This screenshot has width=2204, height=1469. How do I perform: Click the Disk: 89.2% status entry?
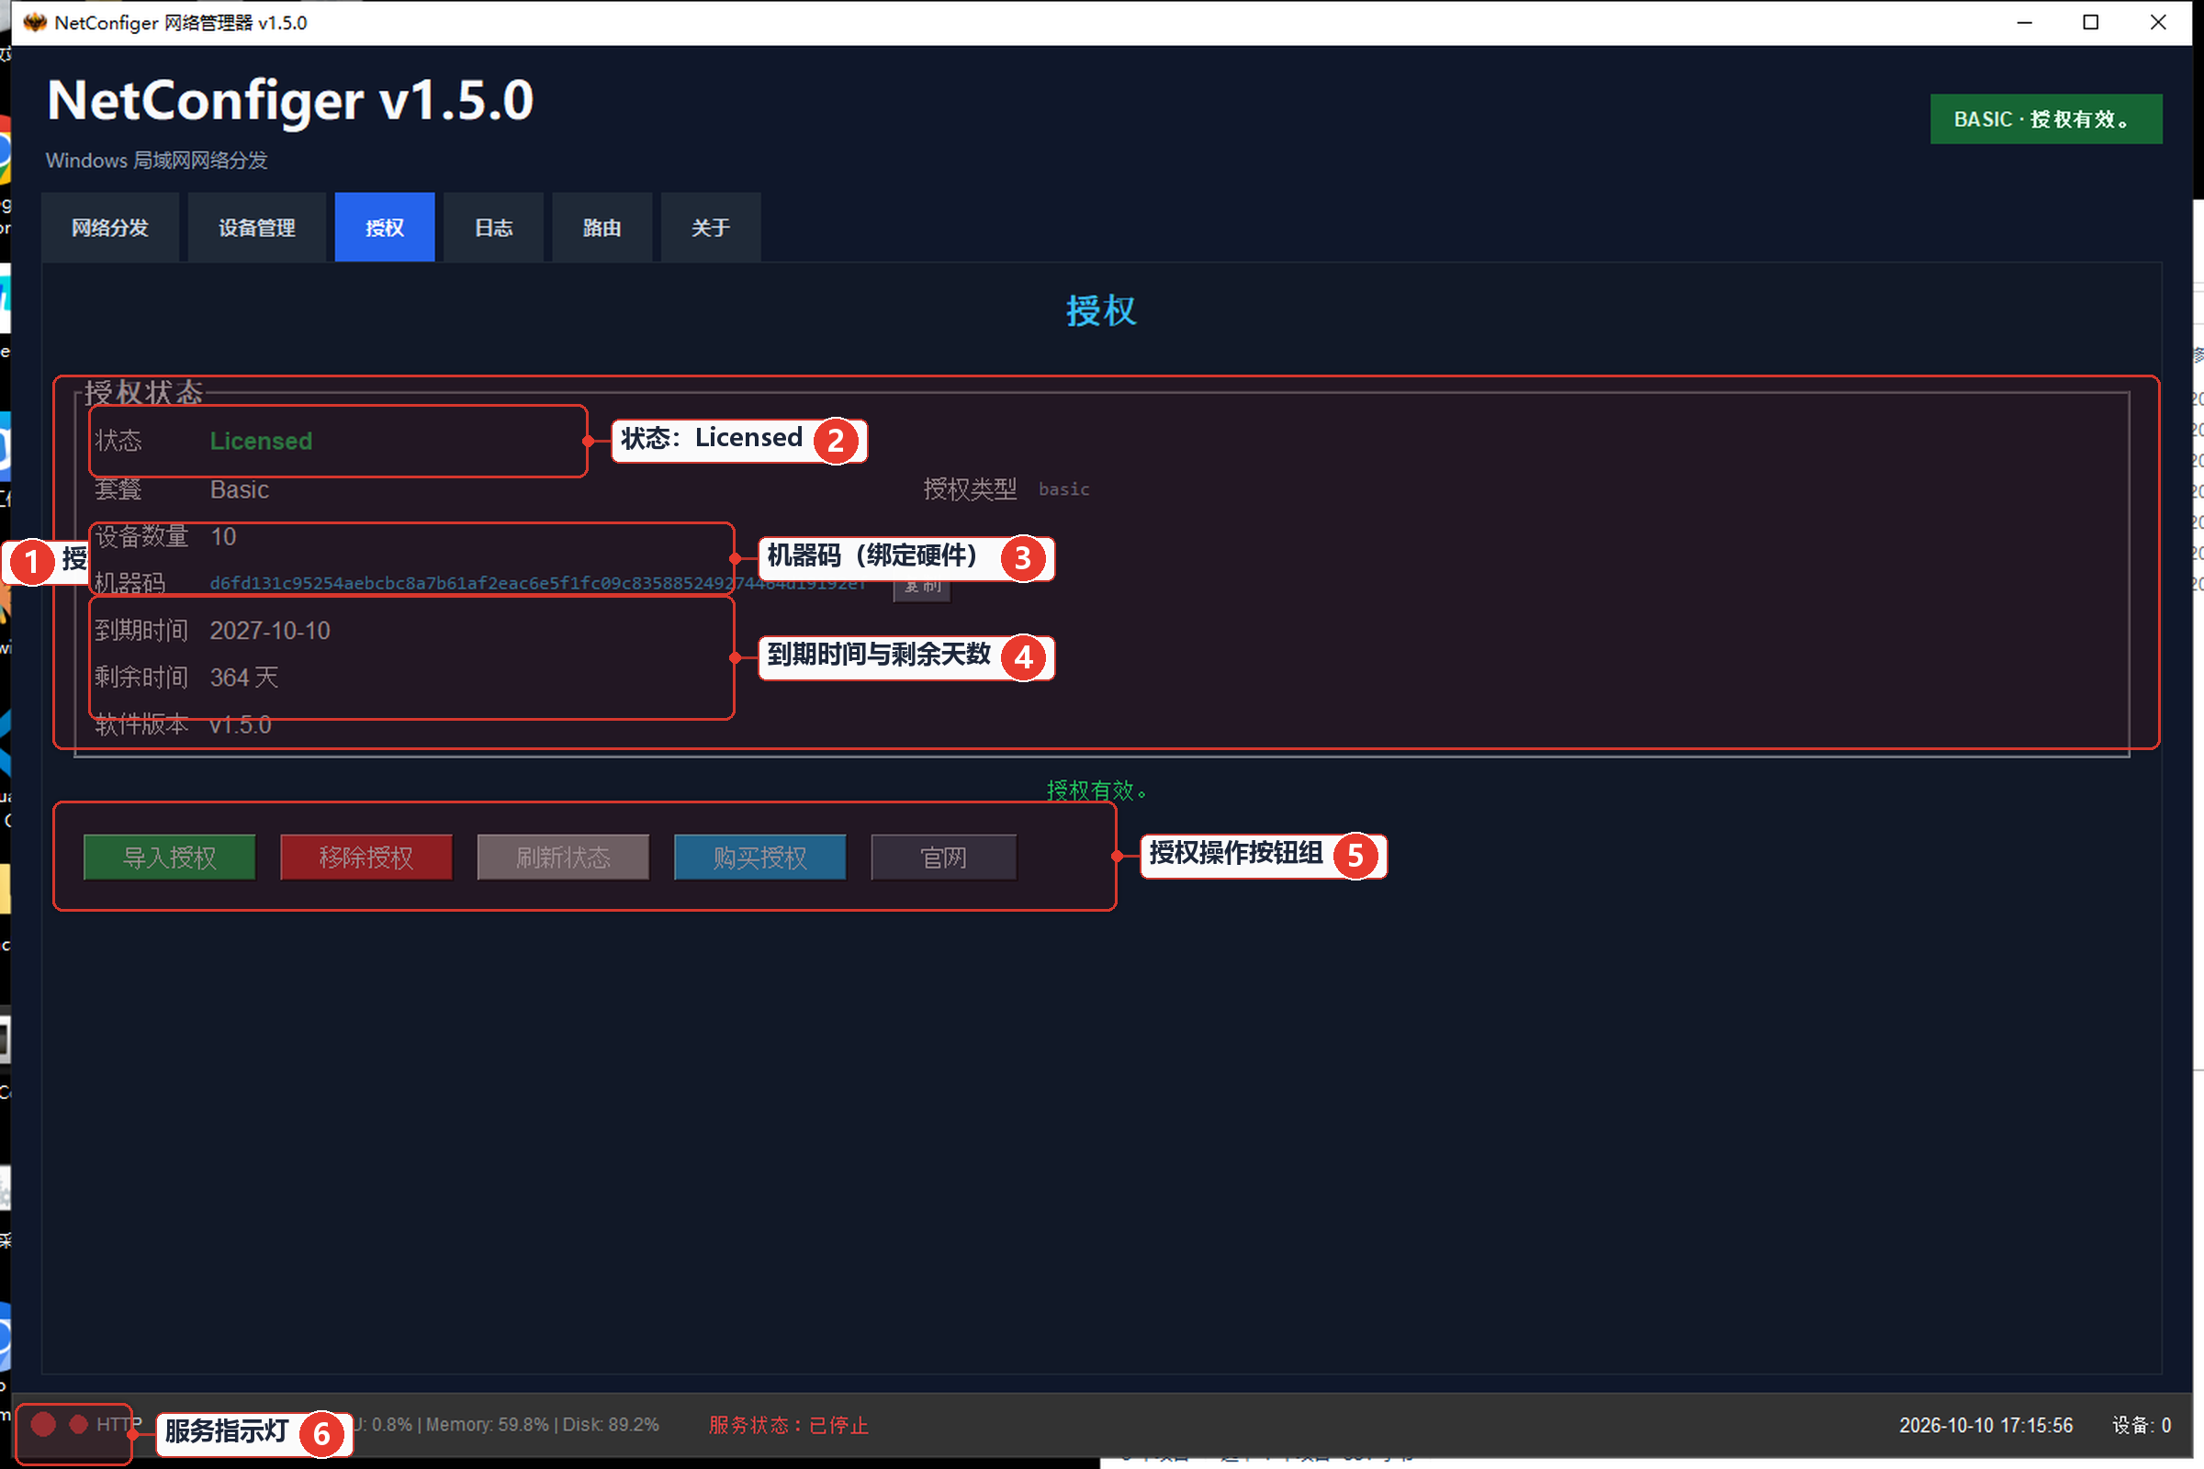610,1424
